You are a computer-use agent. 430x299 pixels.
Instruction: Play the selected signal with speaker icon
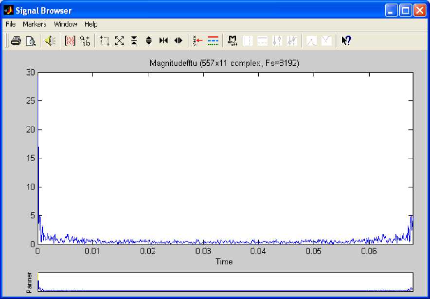point(50,41)
